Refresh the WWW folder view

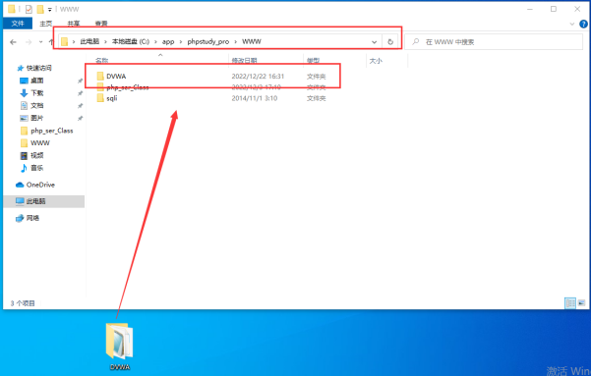(390, 42)
